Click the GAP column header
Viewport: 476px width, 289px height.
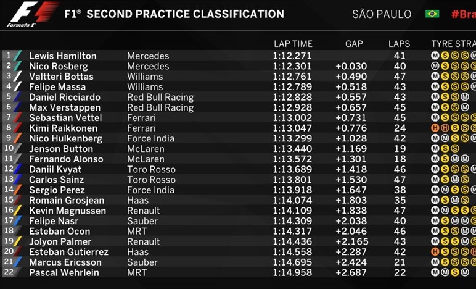354,44
